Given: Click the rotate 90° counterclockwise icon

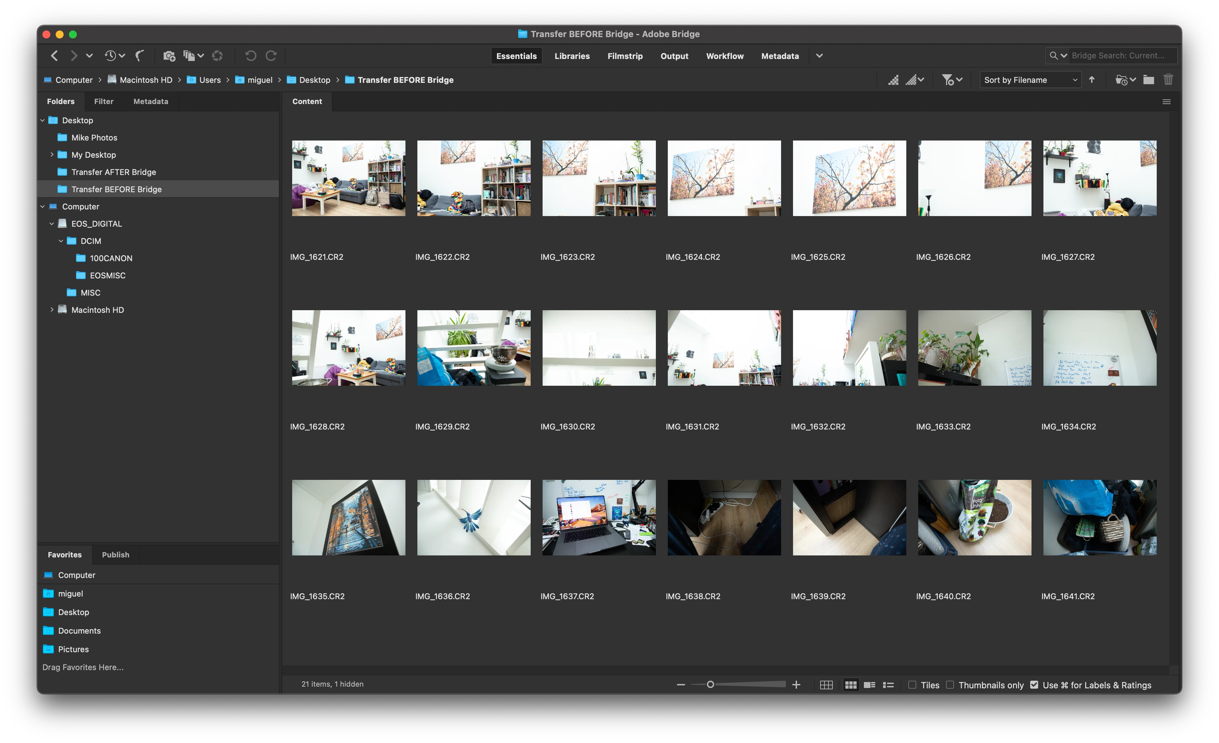Looking at the screenshot, I should 251,56.
